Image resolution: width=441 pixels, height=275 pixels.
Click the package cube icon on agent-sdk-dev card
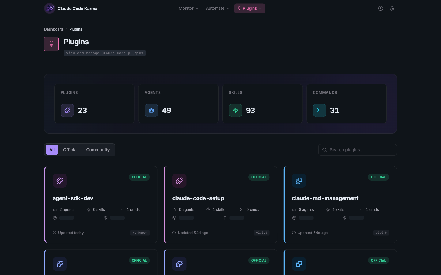click(x=55, y=218)
